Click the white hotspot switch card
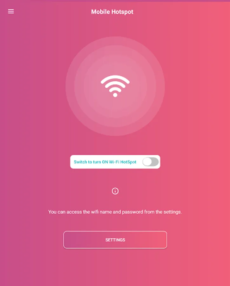 (115, 162)
